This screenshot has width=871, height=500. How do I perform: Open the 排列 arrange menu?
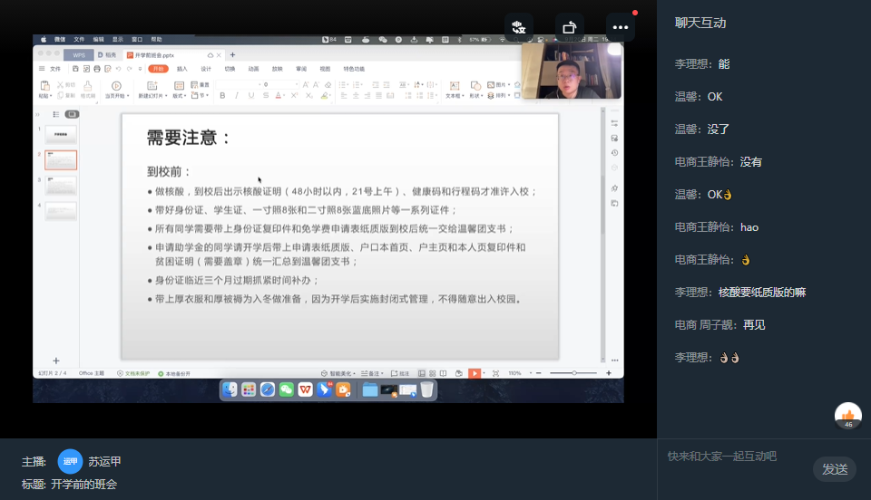click(x=498, y=95)
